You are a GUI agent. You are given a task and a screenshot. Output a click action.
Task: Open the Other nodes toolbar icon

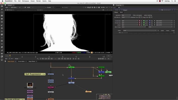coord(2,53)
